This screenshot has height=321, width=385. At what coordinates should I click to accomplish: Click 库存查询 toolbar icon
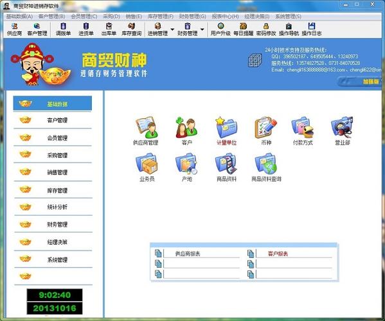(131, 30)
